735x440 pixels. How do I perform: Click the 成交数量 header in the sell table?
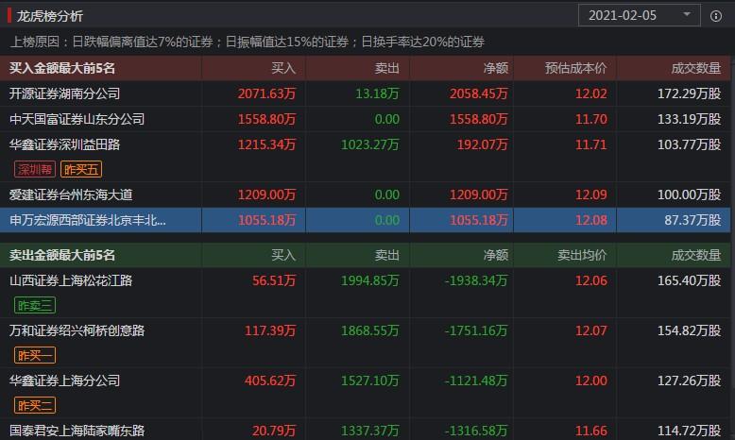coord(696,255)
